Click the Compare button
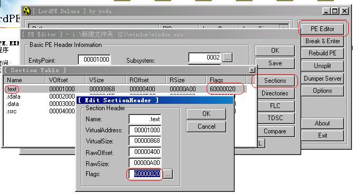Viewport: 353px width, 194px height. pyautogui.click(x=275, y=131)
